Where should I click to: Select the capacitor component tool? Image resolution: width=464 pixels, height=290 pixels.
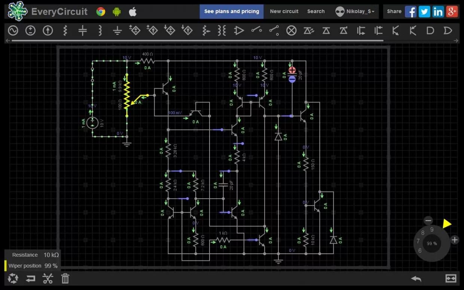point(82,30)
